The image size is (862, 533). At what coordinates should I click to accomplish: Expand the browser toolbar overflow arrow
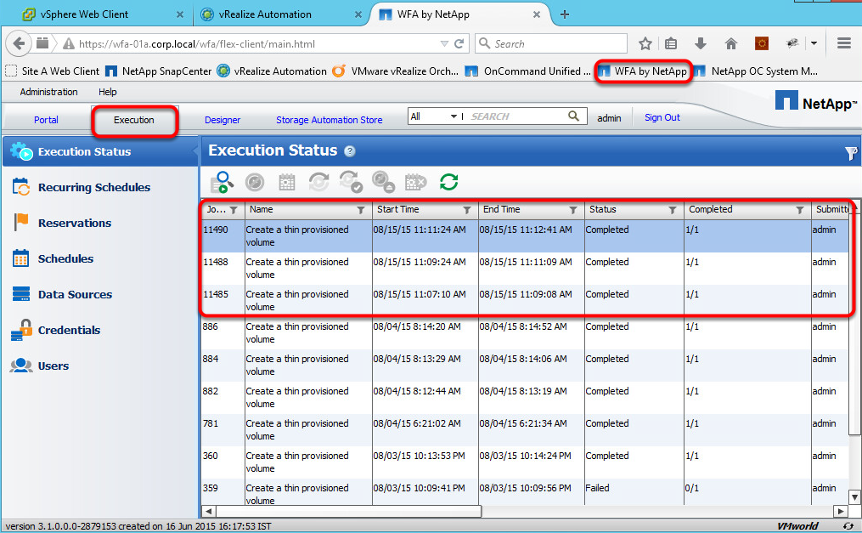[x=814, y=43]
